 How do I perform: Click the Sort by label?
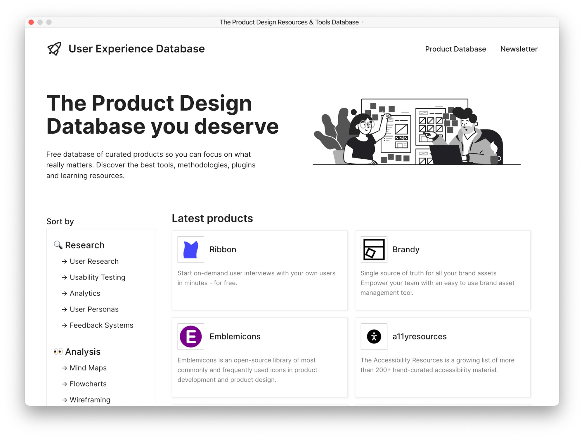60,221
